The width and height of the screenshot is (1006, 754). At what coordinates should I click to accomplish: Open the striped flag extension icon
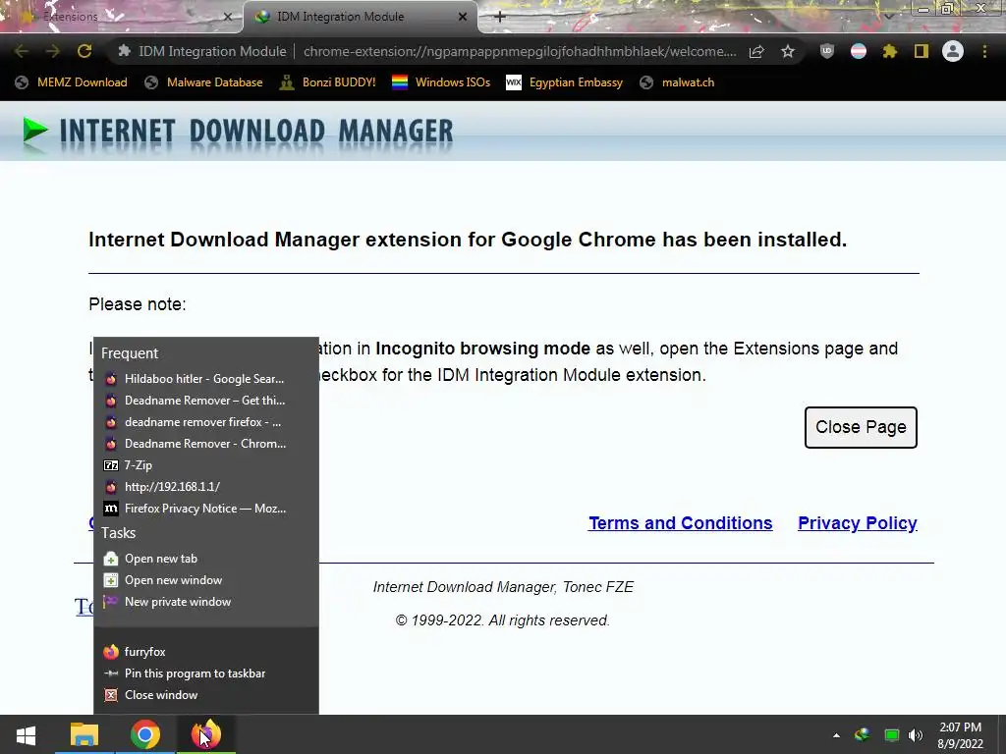859,51
